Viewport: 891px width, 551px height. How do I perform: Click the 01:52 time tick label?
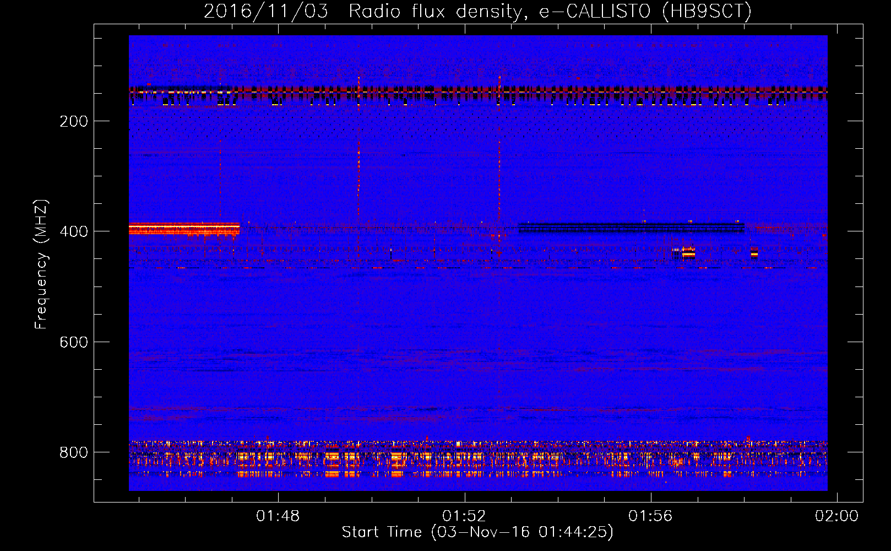464,516
